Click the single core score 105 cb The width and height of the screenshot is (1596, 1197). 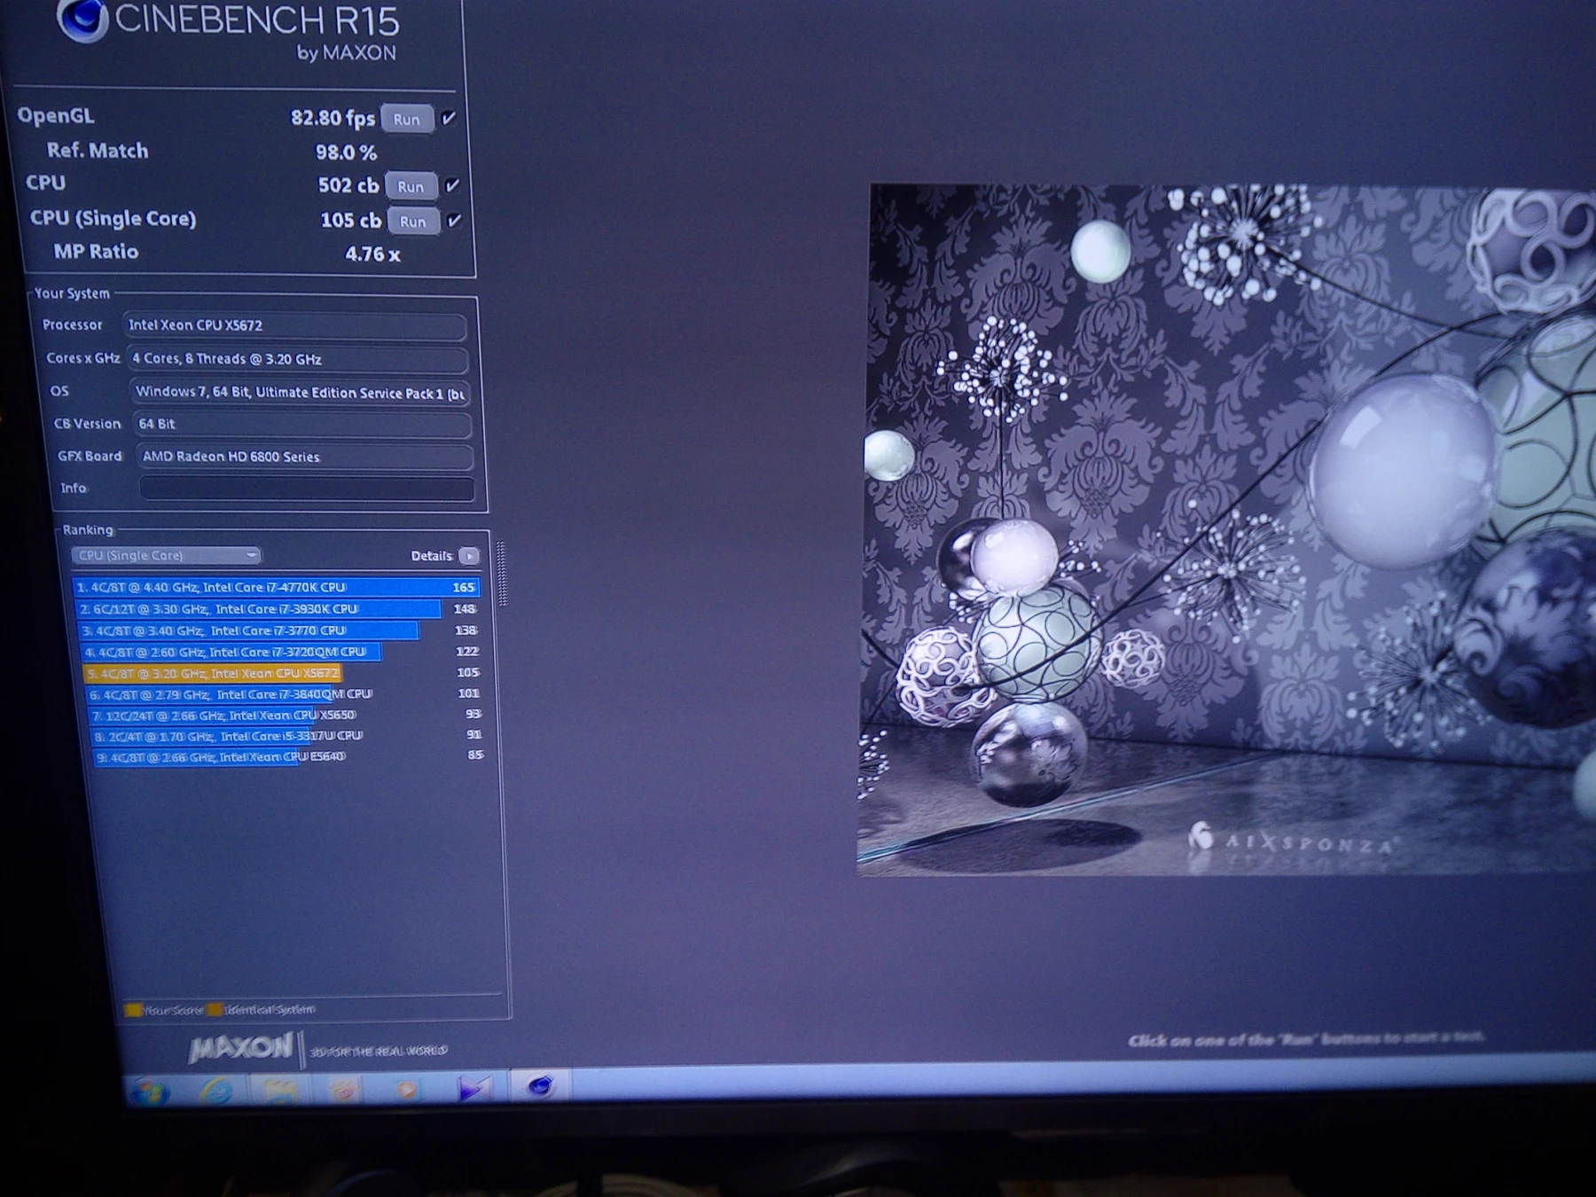(351, 220)
